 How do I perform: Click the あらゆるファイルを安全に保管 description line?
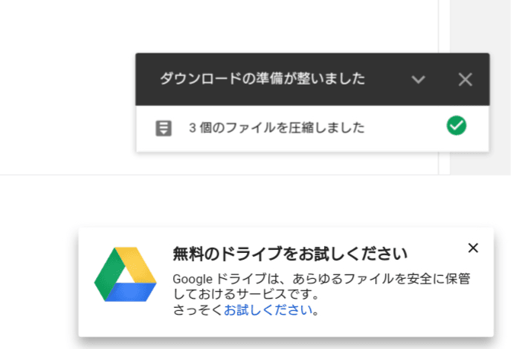tap(378, 279)
